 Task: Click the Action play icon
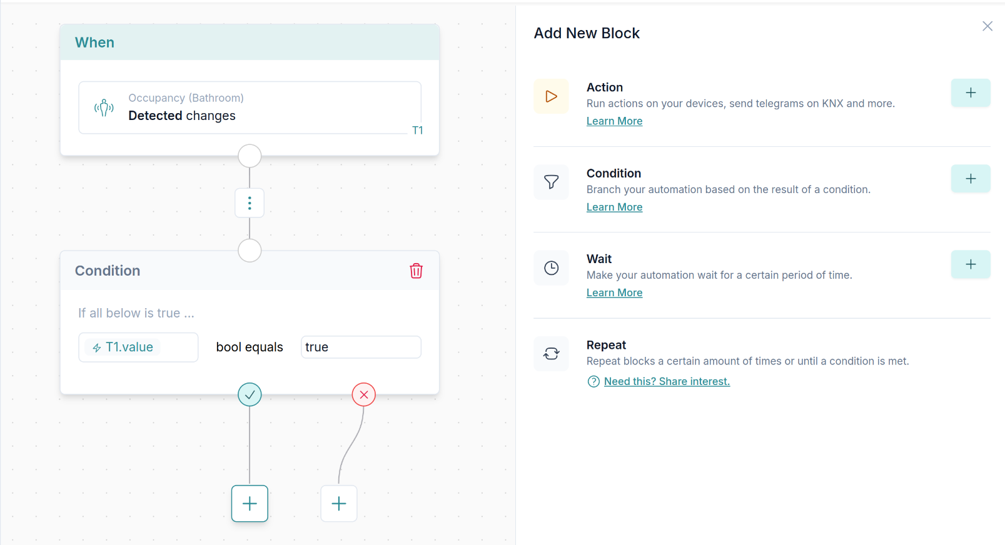(551, 96)
